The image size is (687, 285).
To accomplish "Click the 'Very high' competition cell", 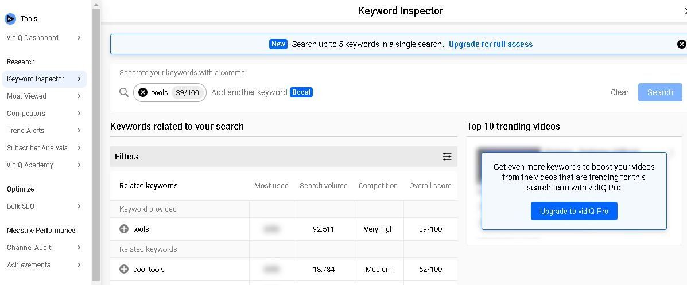I will 379,229.
